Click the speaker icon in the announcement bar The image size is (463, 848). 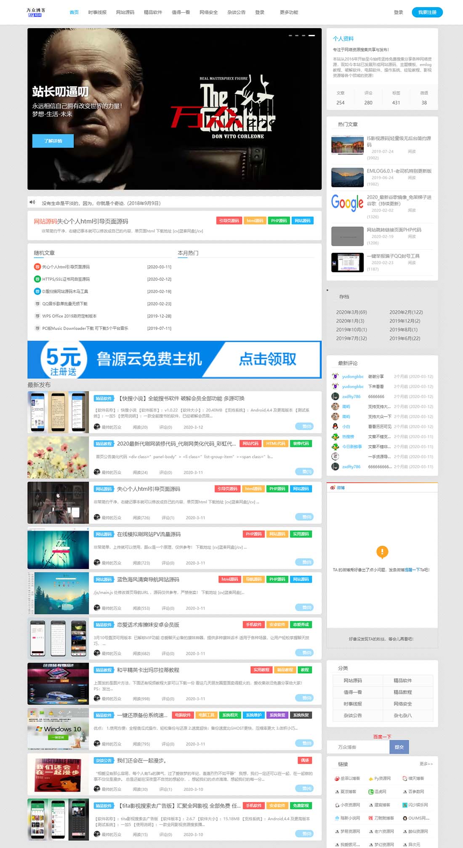[x=32, y=202]
